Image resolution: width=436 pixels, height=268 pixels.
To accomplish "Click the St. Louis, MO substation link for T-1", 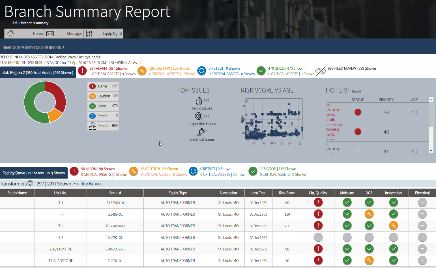I will tap(228, 202).
